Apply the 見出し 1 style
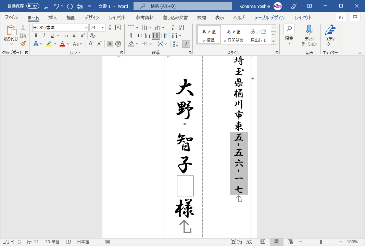The width and height of the screenshot is (365, 246). point(258,35)
